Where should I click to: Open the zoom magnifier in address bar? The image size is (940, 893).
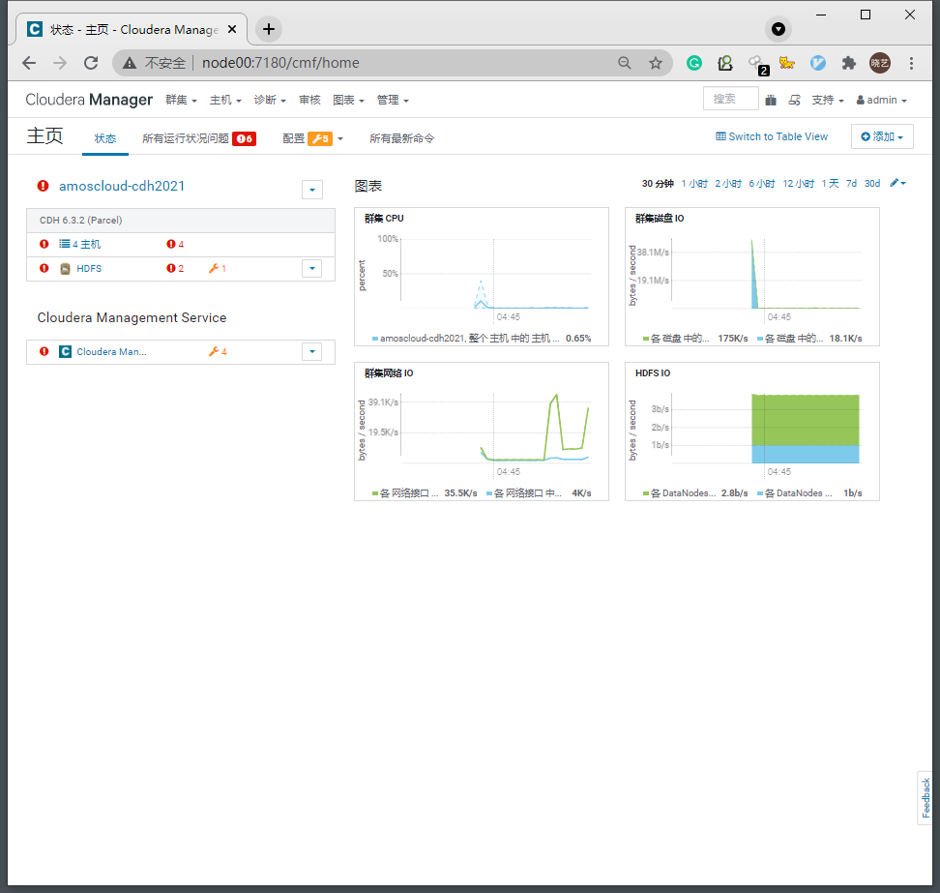[x=625, y=63]
